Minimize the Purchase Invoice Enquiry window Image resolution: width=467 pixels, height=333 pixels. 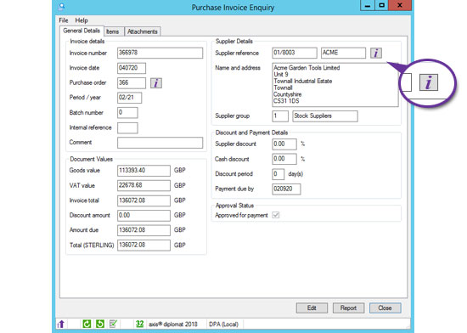point(368,5)
